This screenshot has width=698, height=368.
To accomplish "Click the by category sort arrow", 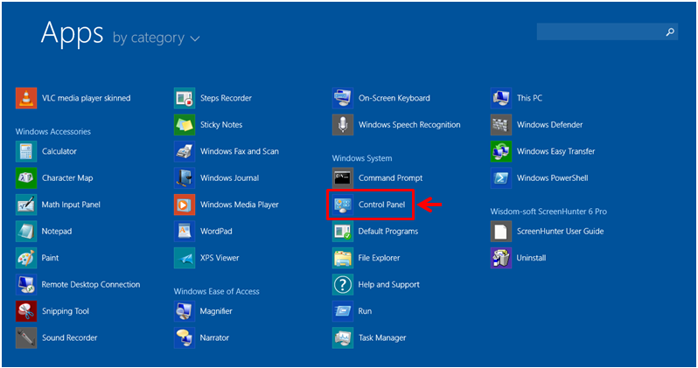I will point(194,39).
